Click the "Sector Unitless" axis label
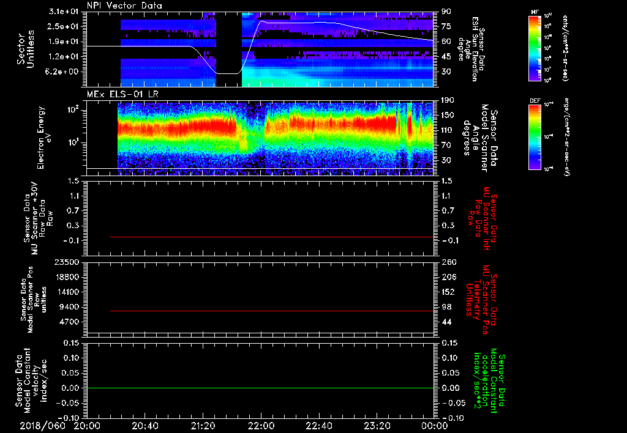This screenshot has height=433, width=627. pyautogui.click(x=25, y=49)
